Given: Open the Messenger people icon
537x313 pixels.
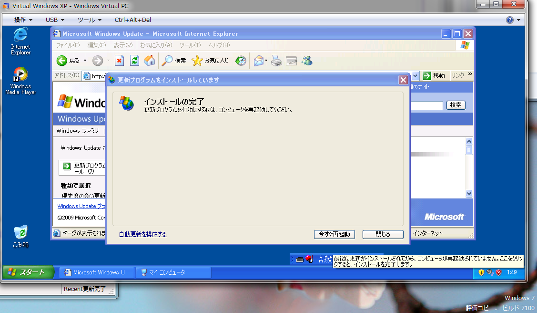Looking at the screenshot, I should click(x=307, y=61).
